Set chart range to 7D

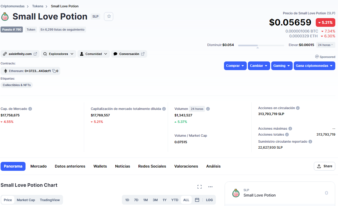click(136, 200)
